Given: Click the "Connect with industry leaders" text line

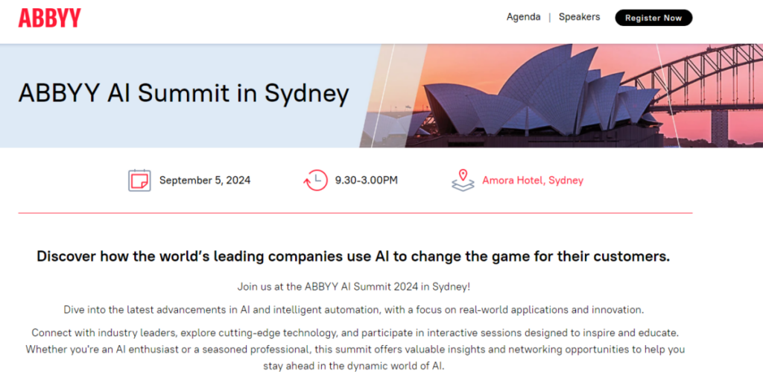Looking at the screenshot, I should point(355,332).
